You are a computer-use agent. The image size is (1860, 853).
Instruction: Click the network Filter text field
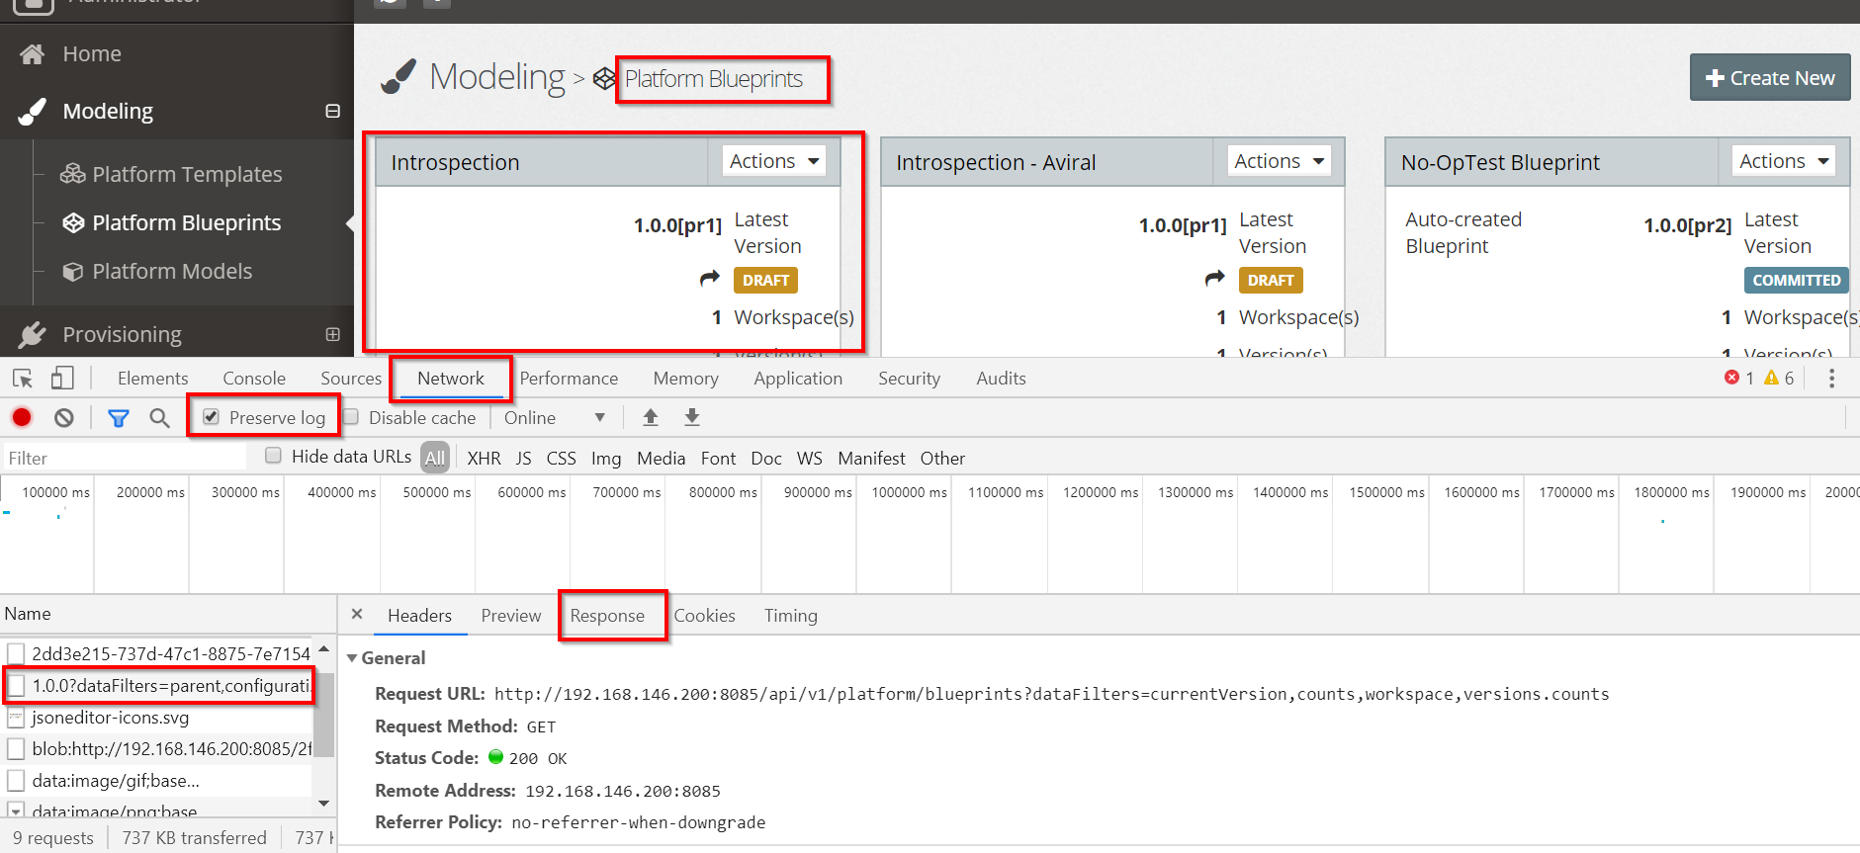124,458
